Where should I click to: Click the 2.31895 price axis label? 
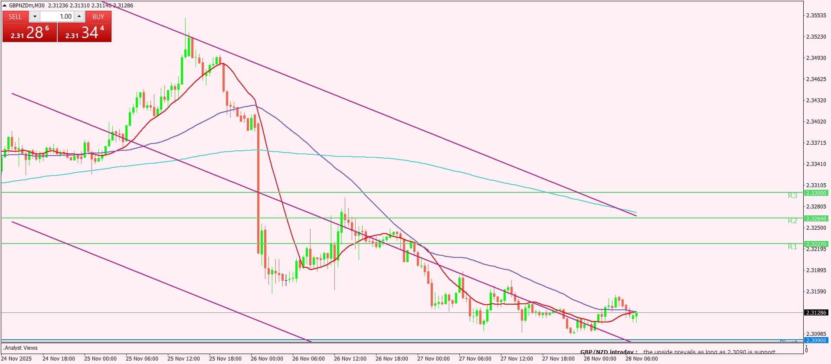(816, 270)
